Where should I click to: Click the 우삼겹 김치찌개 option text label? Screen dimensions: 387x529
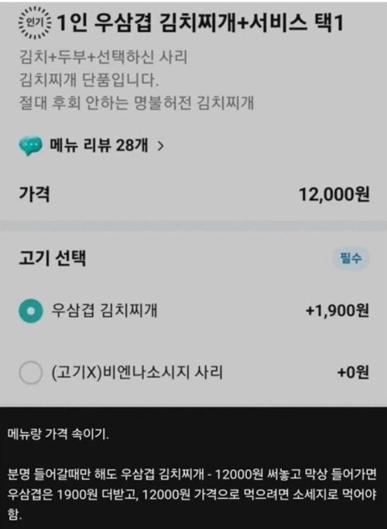tap(104, 311)
